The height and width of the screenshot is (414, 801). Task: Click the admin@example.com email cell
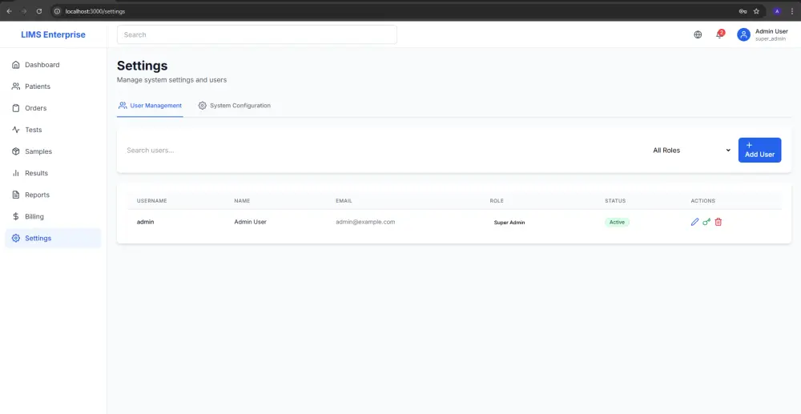pos(365,222)
